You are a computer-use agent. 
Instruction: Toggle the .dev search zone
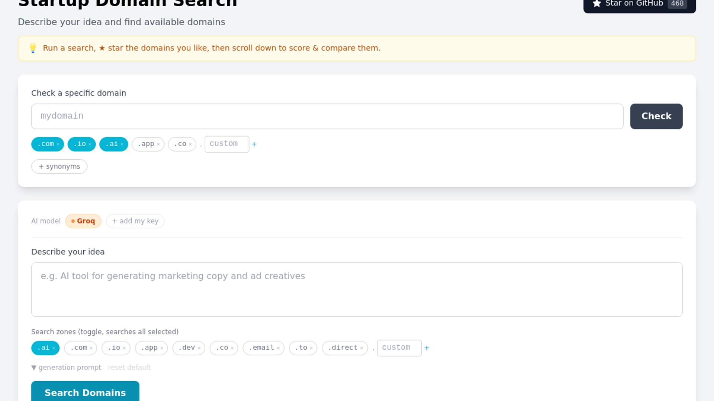(x=186, y=348)
